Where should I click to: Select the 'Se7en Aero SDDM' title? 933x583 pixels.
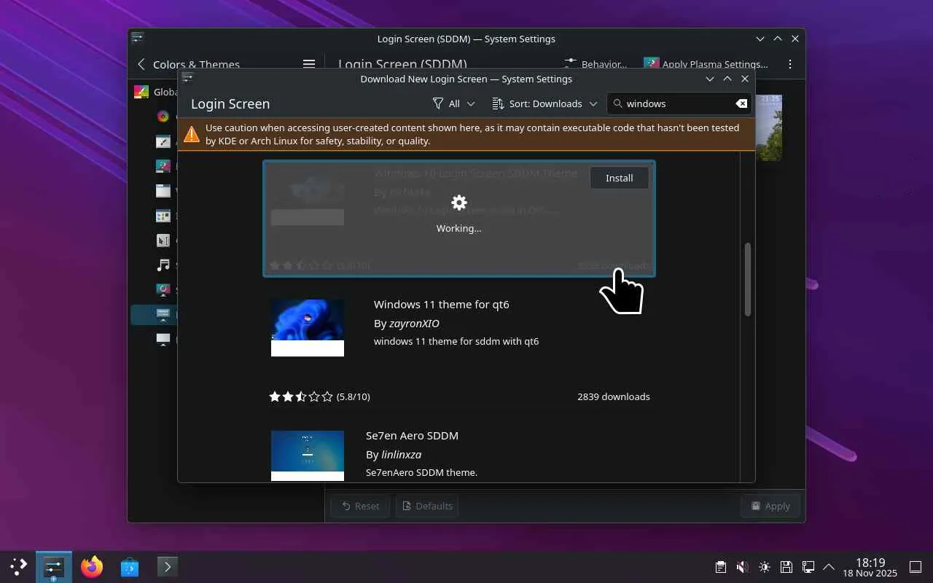412,435
